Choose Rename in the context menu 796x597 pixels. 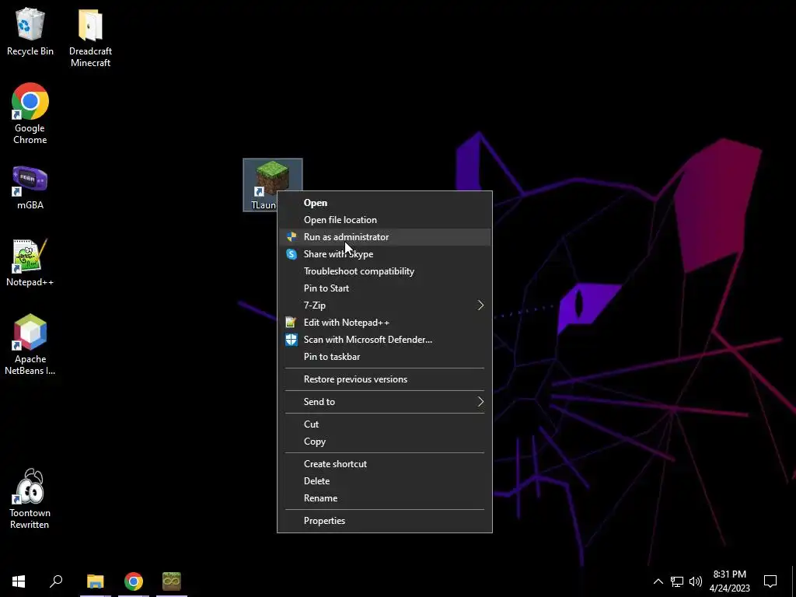(x=384, y=498)
